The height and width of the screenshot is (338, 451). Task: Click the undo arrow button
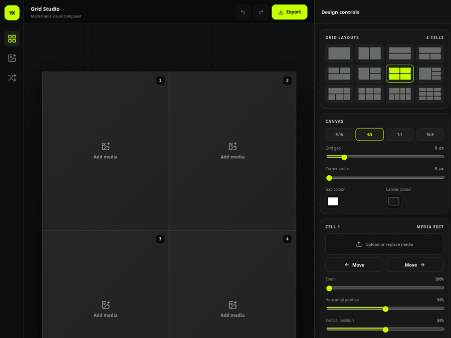point(243,12)
